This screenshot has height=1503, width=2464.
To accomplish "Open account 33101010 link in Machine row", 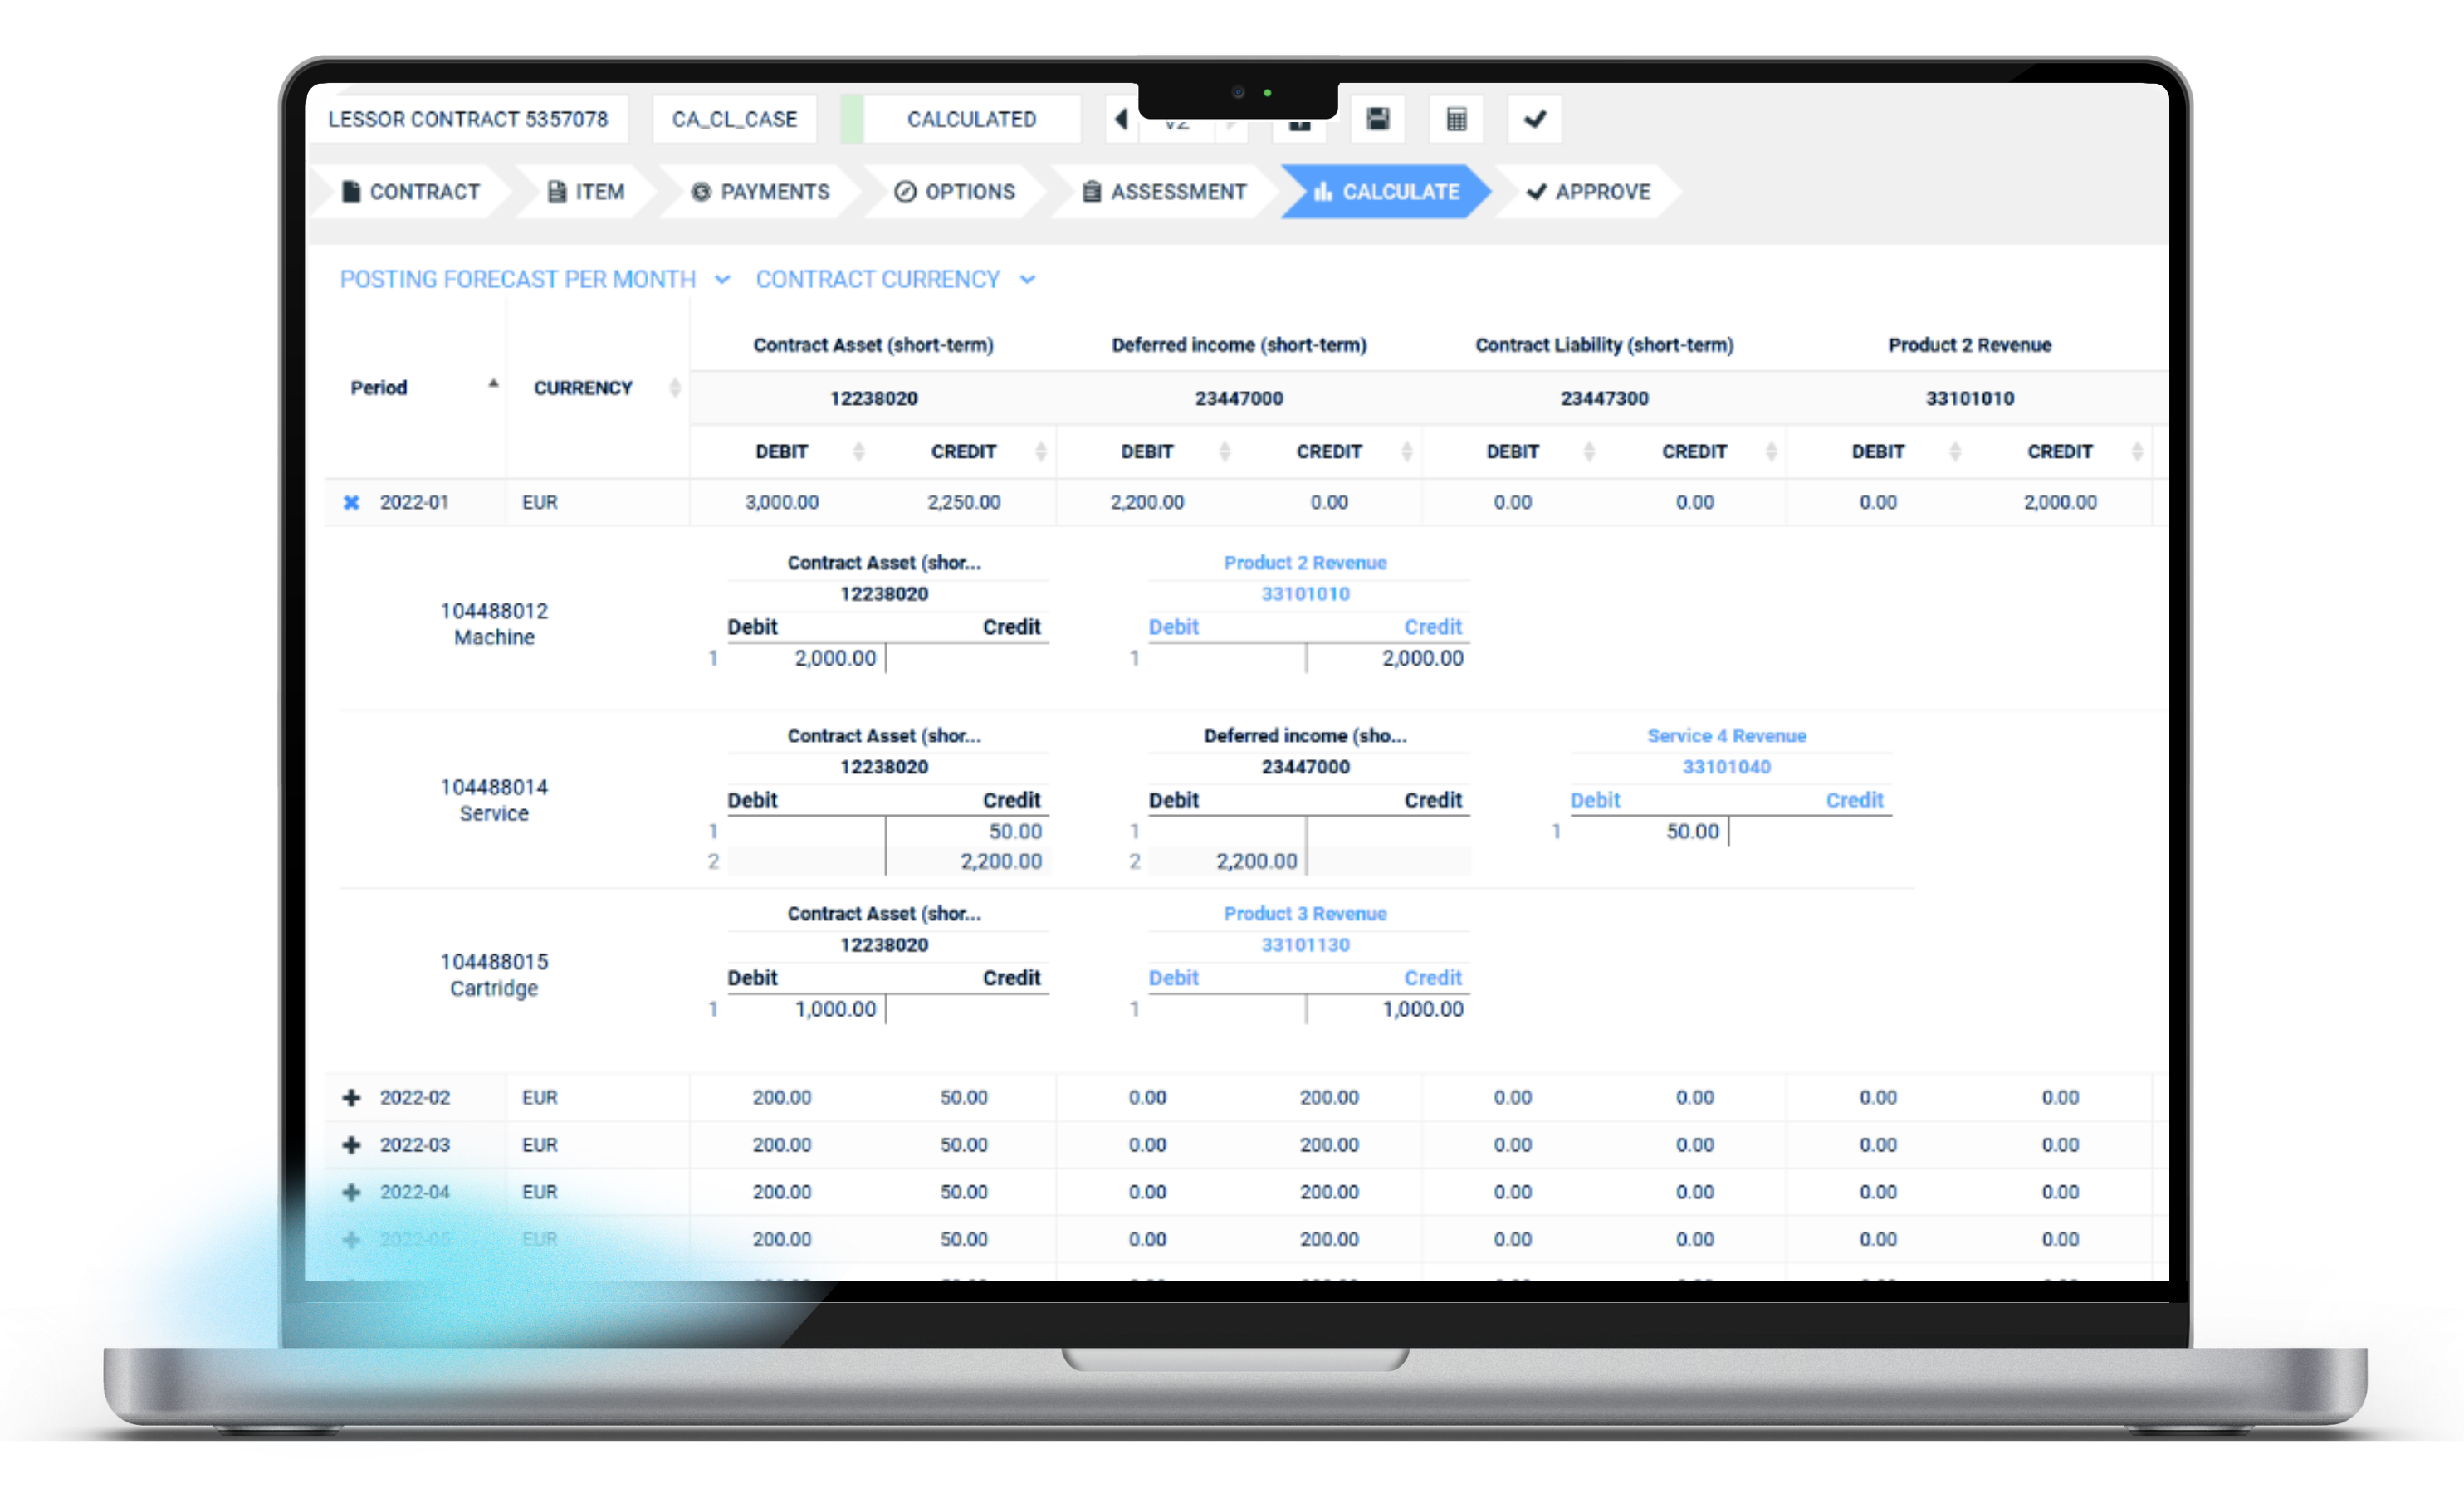I will point(1305,593).
